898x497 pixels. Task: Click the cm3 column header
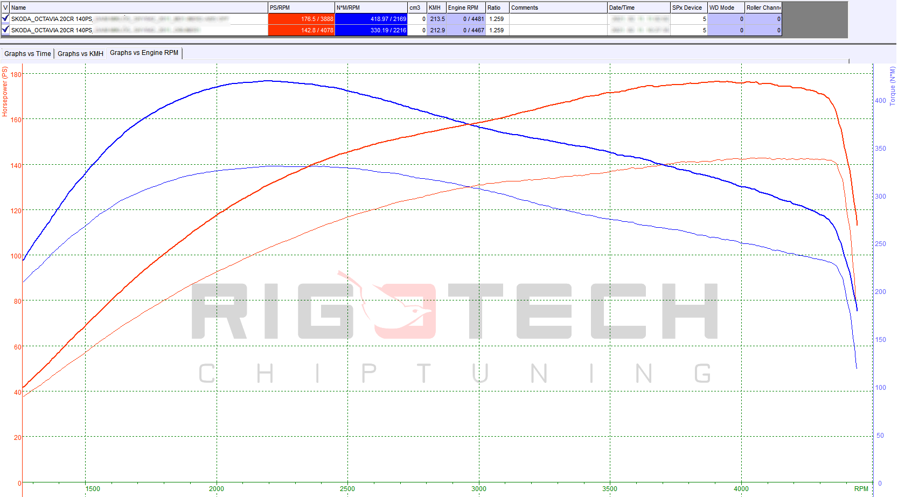coord(417,8)
